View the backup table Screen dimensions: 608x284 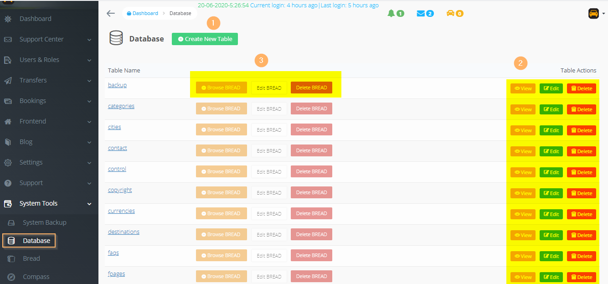(523, 88)
